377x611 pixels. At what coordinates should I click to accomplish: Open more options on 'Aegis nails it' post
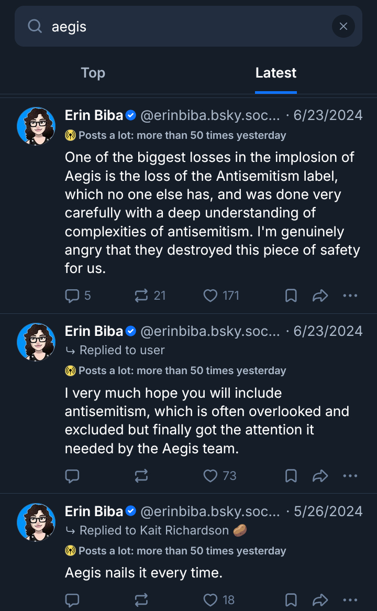click(350, 600)
